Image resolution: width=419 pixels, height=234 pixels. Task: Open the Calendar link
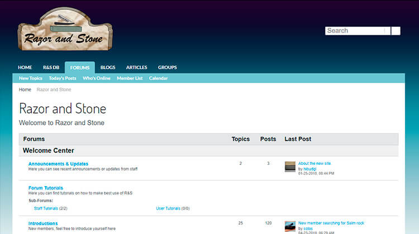[x=158, y=78]
